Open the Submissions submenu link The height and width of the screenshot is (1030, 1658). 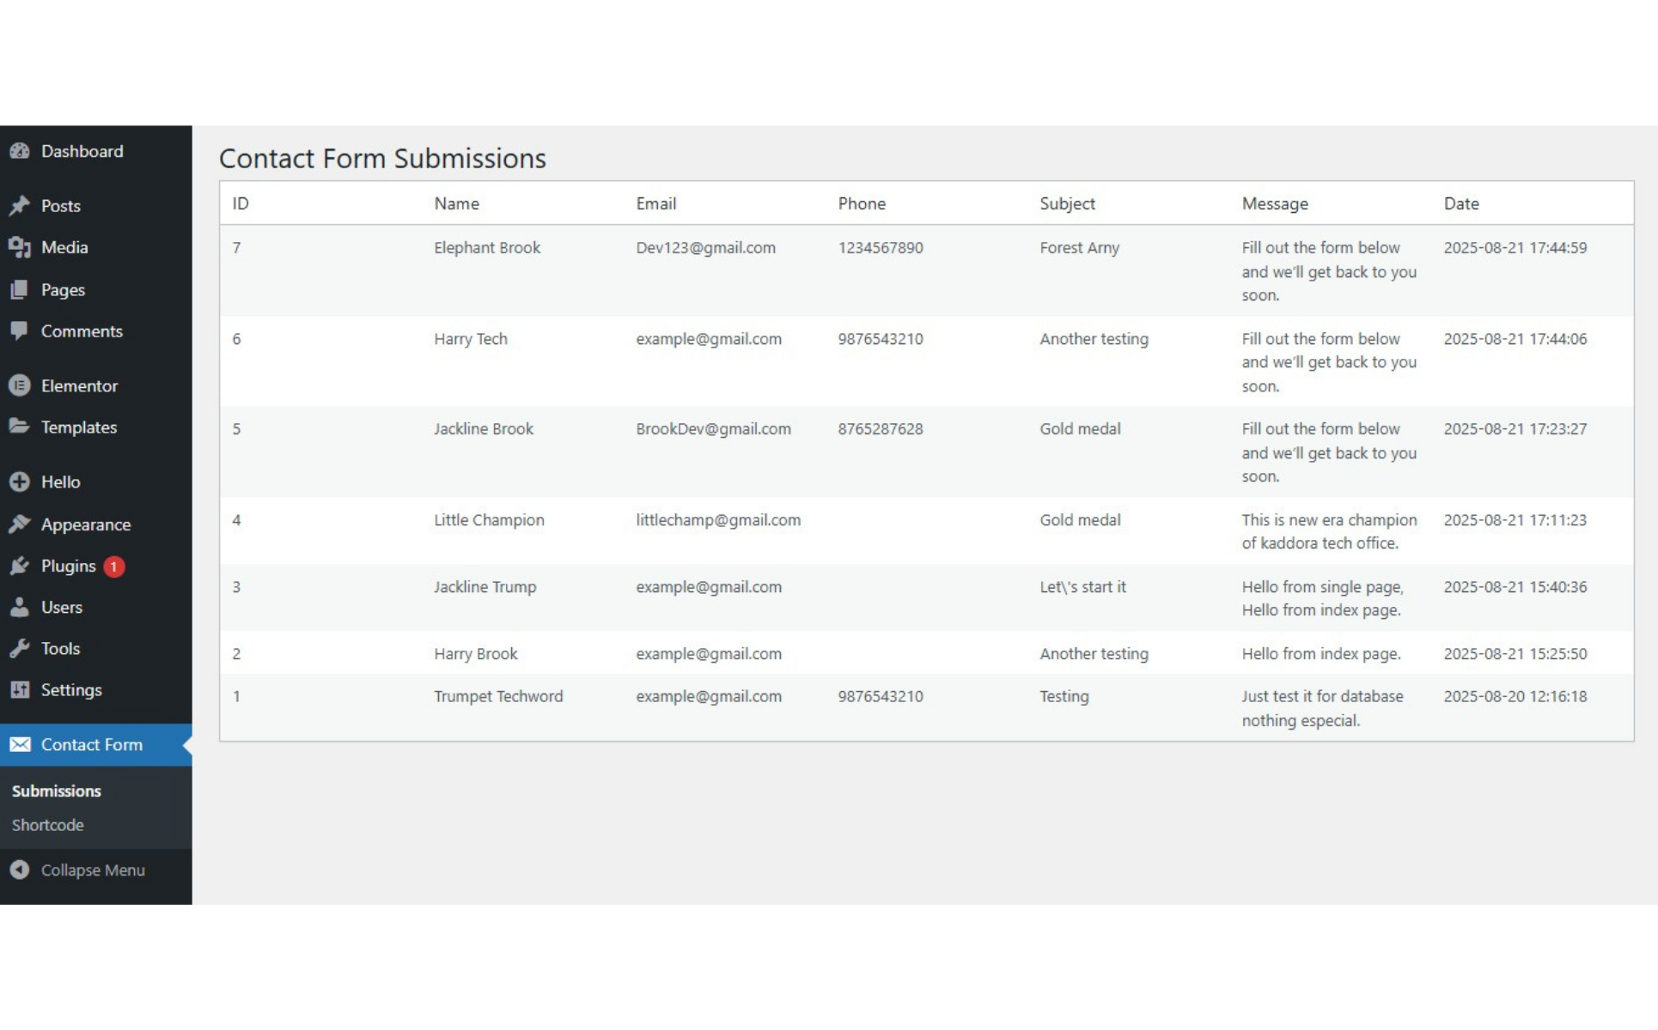pyautogui.click(x=57, y=791)
